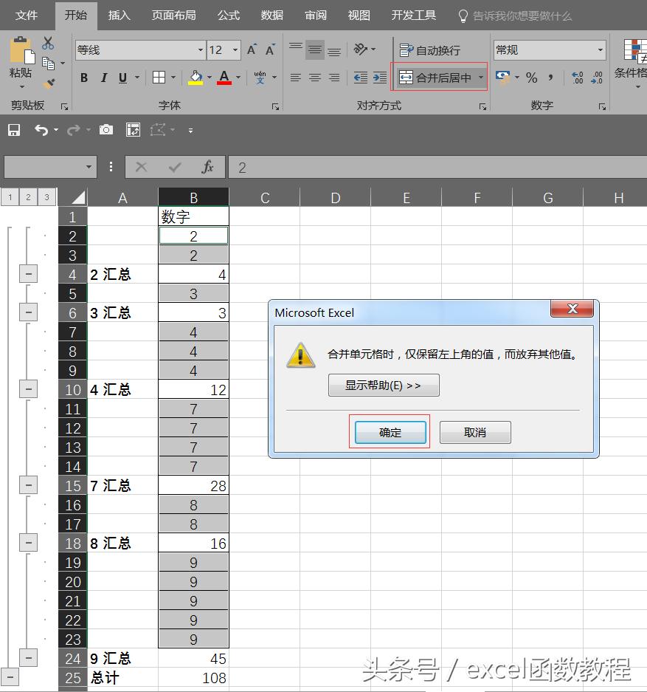Screen dimensions: 647x692
Task: Switch to the 公式 ribbon tab
Action: 229,16
